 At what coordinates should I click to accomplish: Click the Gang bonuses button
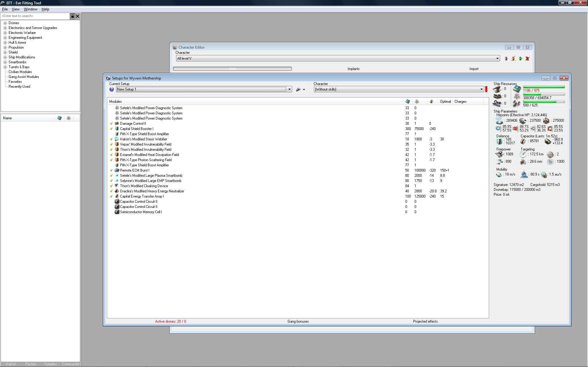pyautogui.click(x=298, y=321)
